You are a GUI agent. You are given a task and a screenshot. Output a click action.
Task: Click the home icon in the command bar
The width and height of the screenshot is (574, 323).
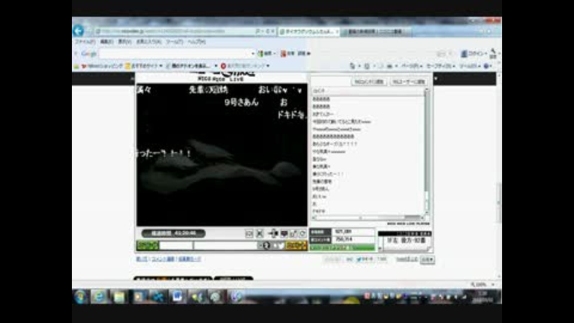352,66
